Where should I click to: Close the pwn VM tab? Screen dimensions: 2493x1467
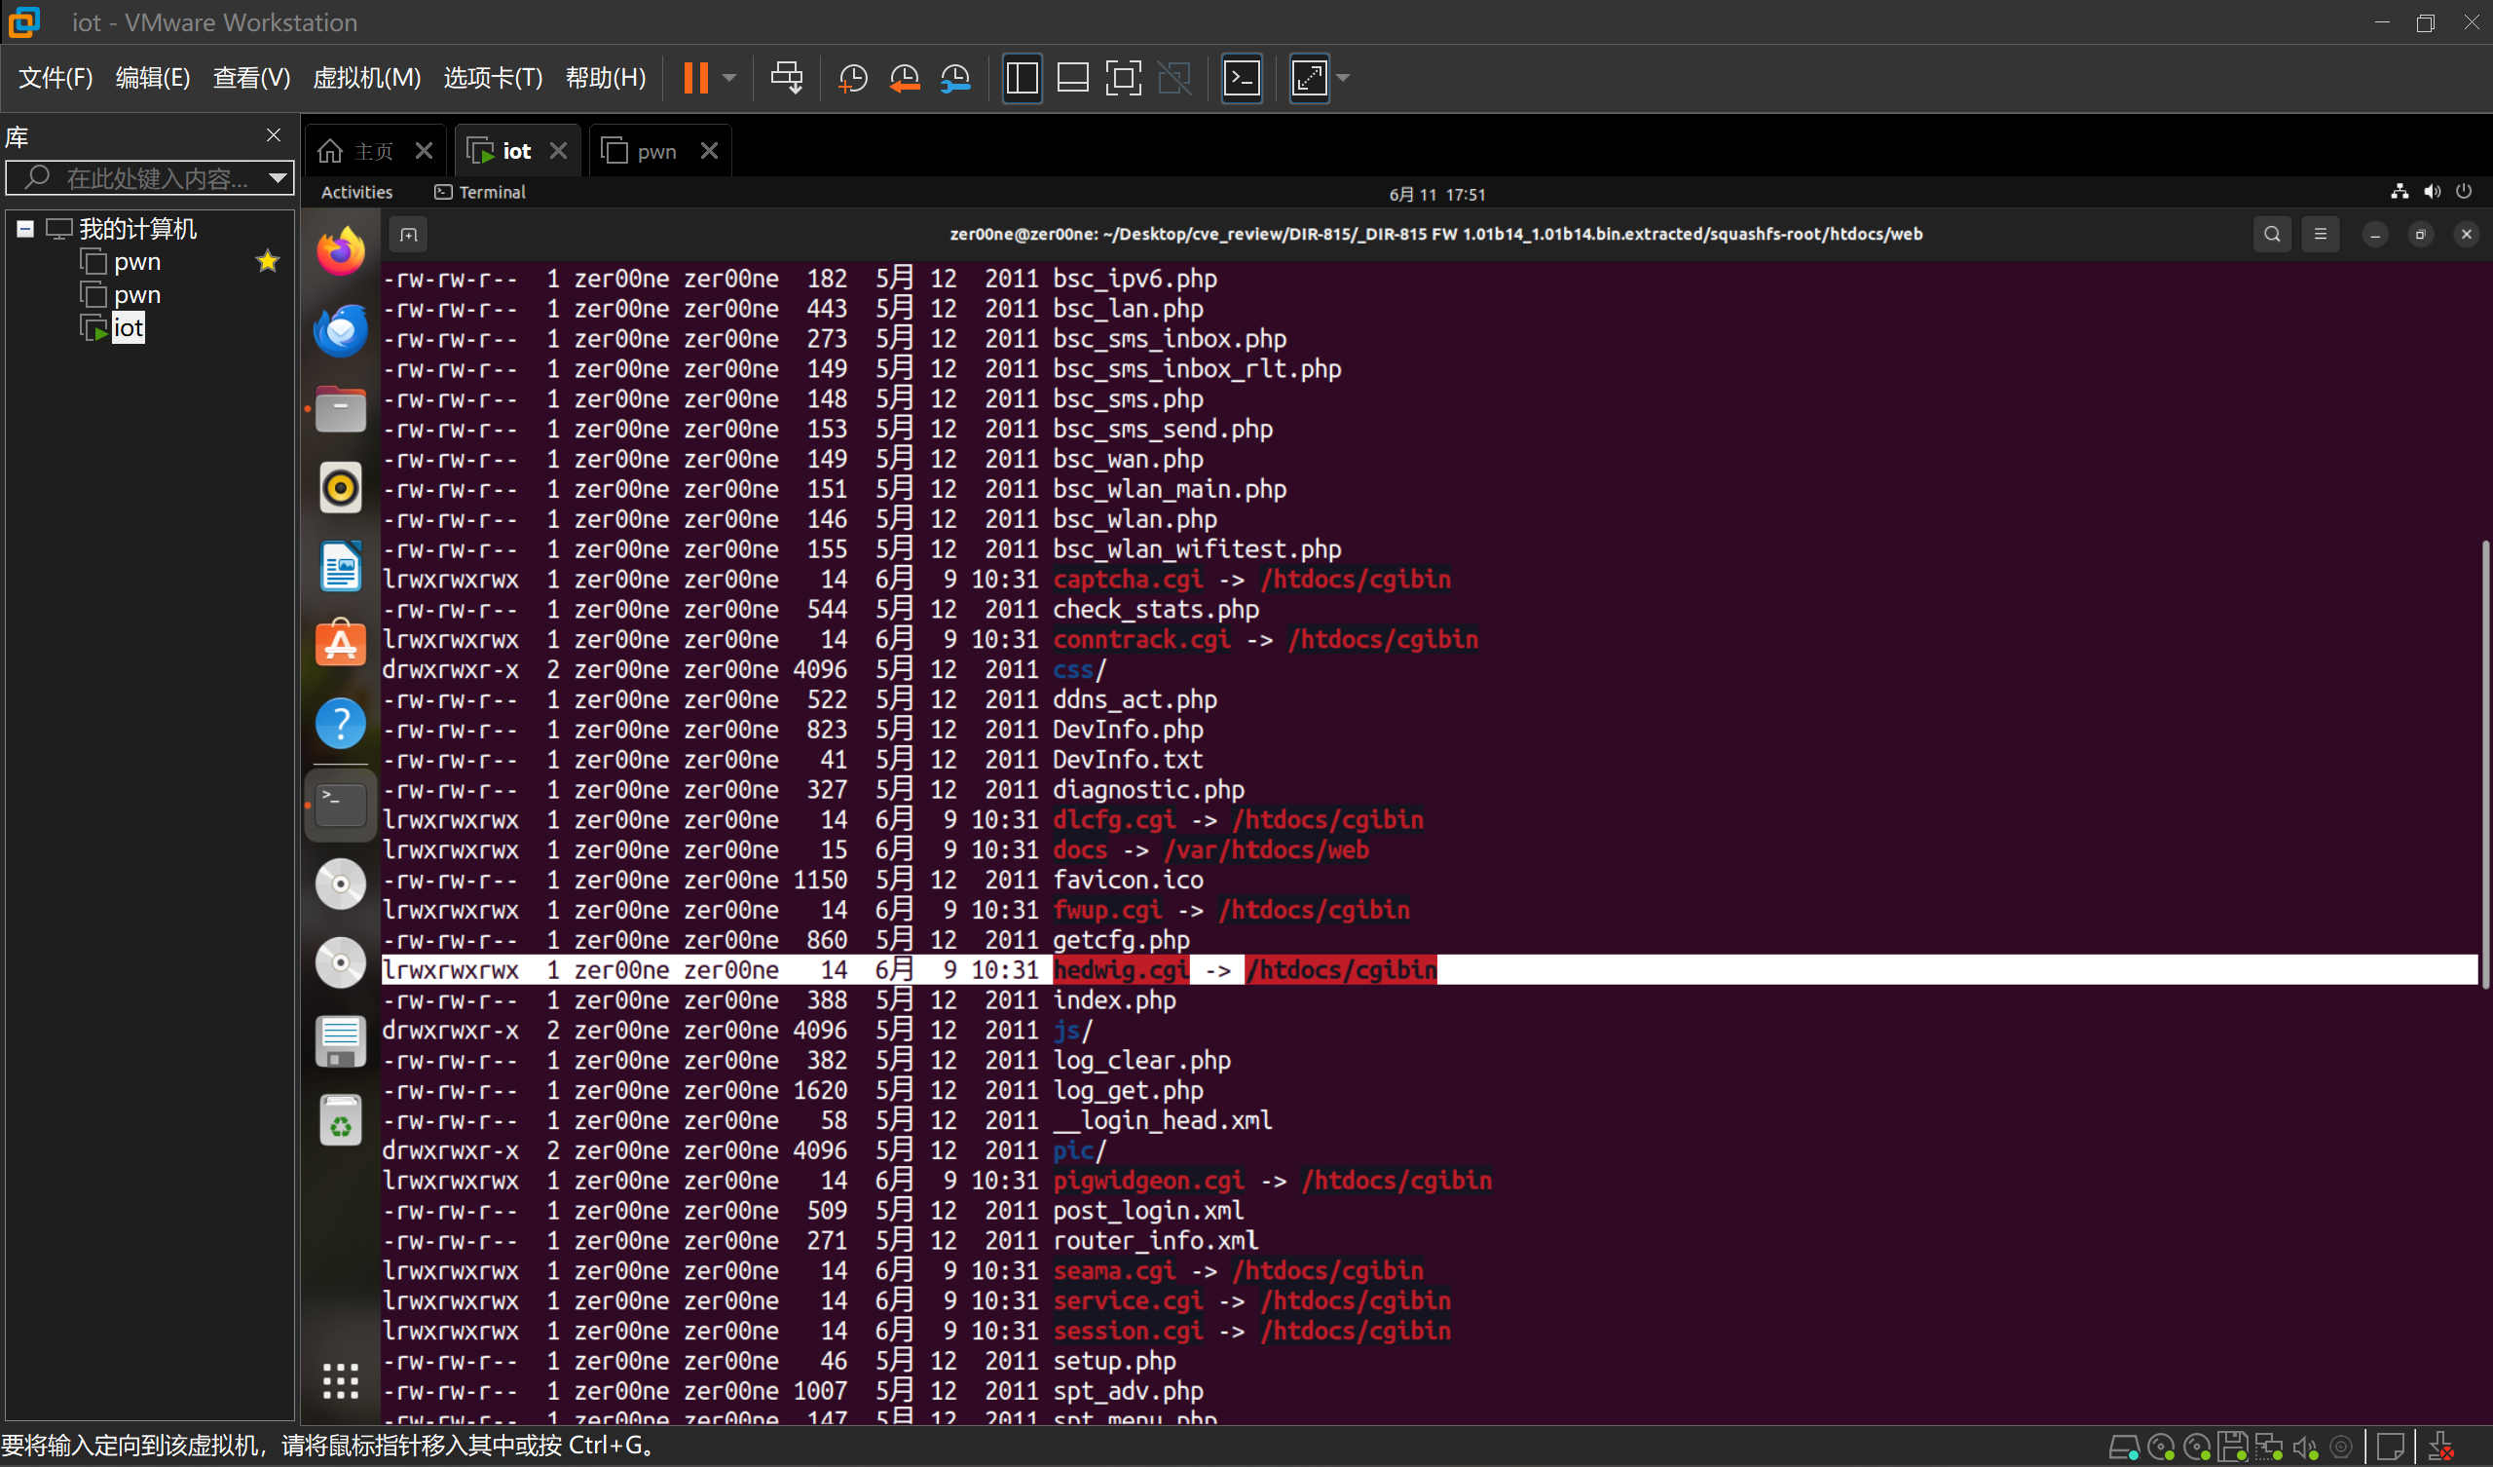[709, 150]
